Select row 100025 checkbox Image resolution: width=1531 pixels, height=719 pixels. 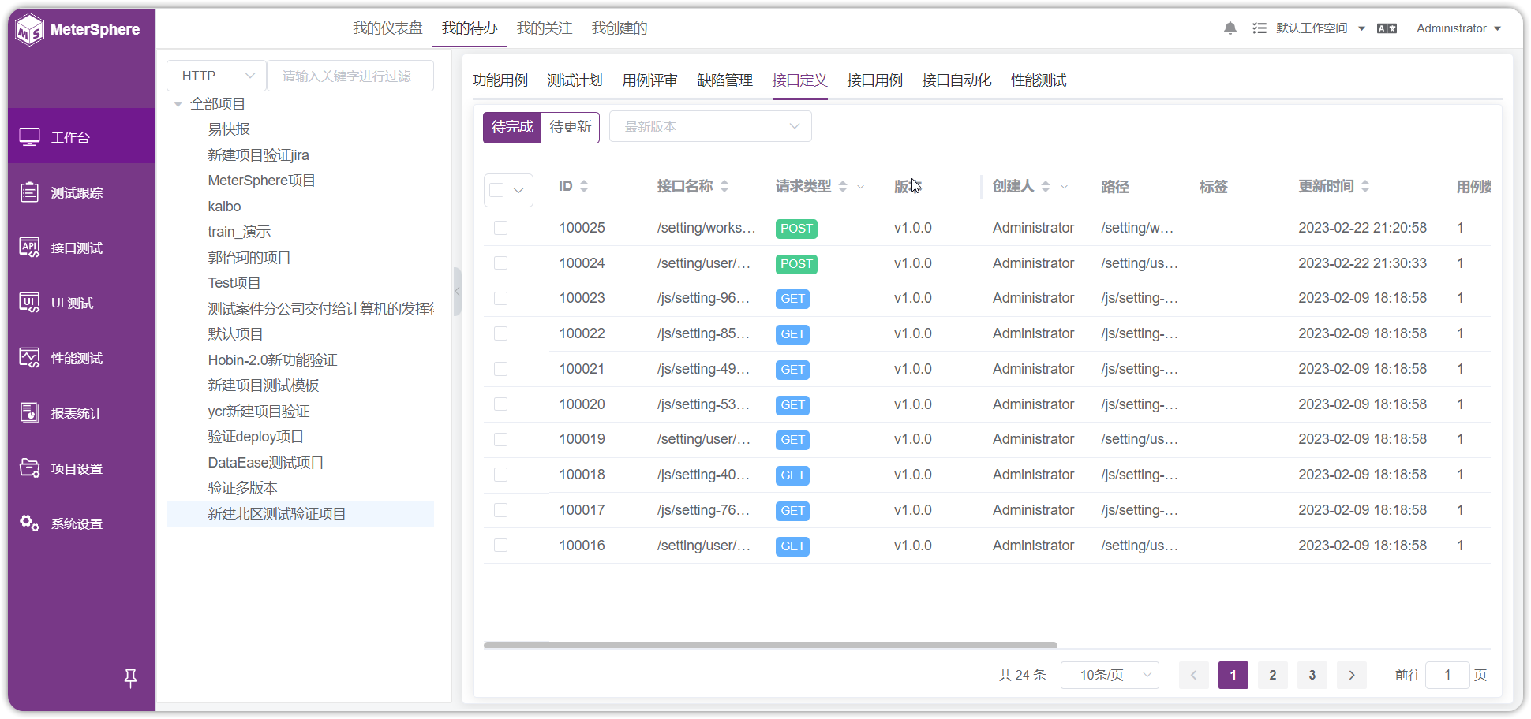[500, 228]
